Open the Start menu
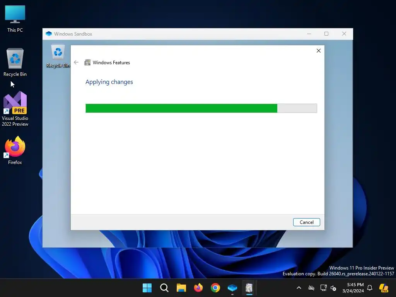396x297 pixels. (147, 288)
